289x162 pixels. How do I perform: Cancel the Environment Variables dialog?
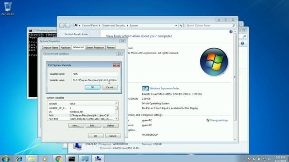point(113,136)
